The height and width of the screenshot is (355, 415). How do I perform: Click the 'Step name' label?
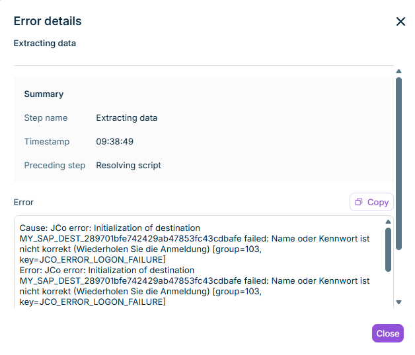pos(46,118)
